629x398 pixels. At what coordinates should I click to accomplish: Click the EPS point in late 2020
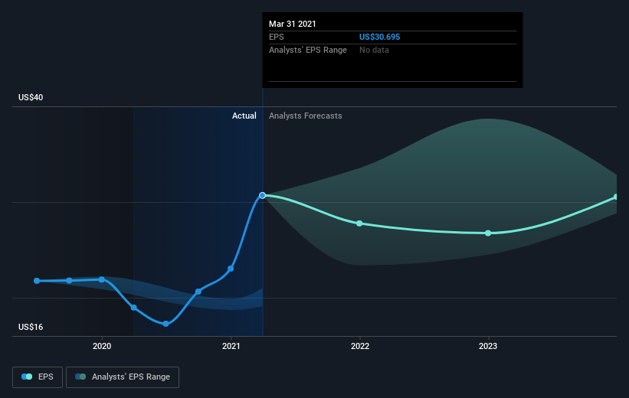click(198, 292)
